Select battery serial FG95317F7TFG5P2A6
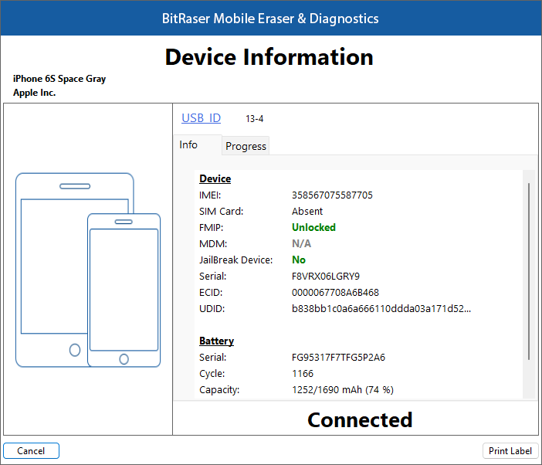This screenshot has width=542, height=465. (x=338, y=357)
